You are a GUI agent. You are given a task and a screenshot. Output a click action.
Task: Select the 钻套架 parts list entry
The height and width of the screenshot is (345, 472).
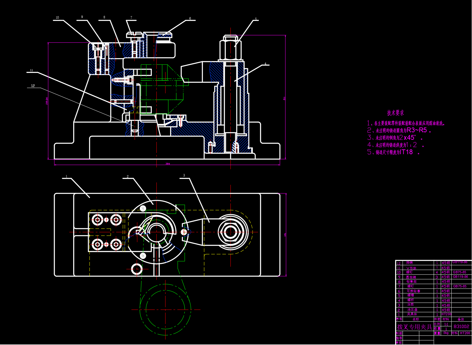(411, 282)
